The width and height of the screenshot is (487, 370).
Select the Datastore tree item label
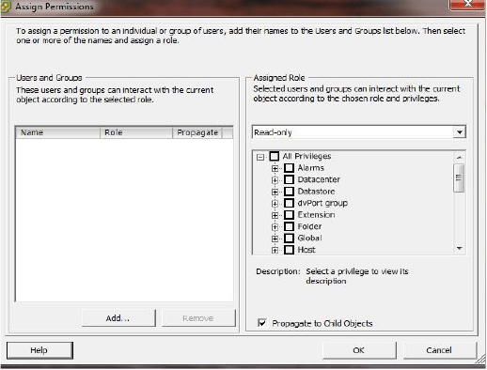coord(316,192)
